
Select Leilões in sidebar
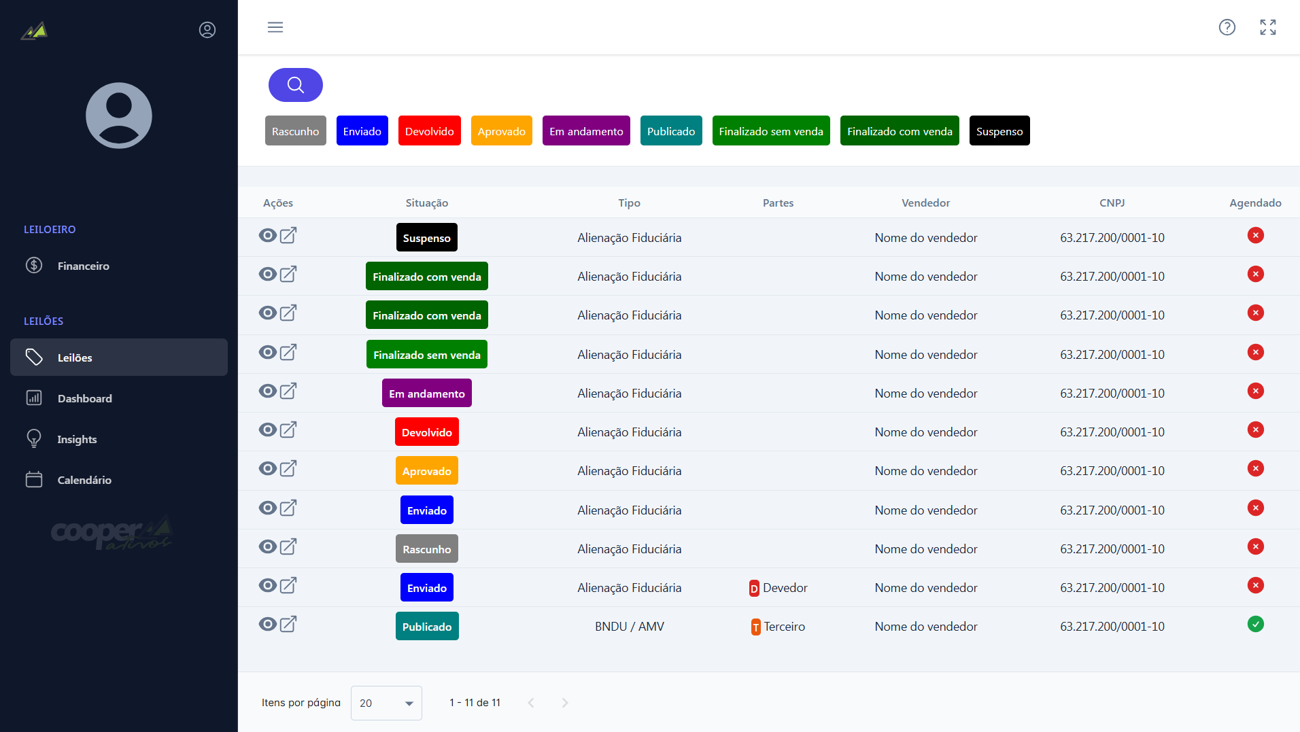119,358
